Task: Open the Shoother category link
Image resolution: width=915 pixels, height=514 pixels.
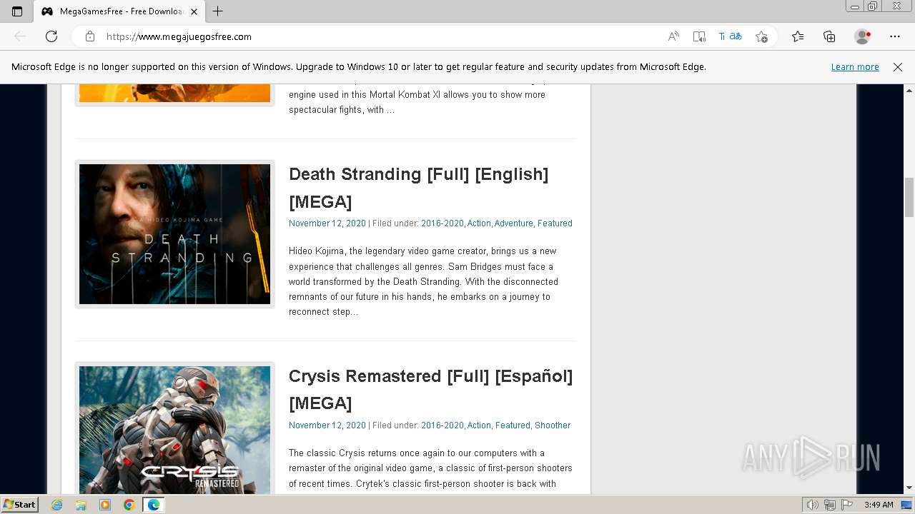Action: [x=553, y=425]
